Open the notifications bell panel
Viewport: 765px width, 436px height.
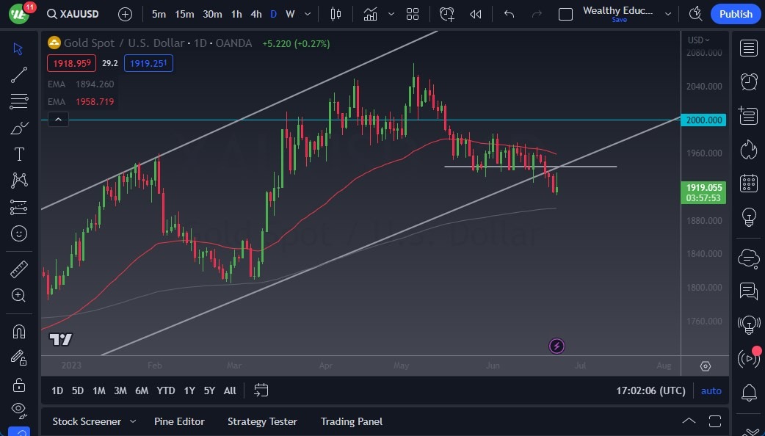coord(748,392)
